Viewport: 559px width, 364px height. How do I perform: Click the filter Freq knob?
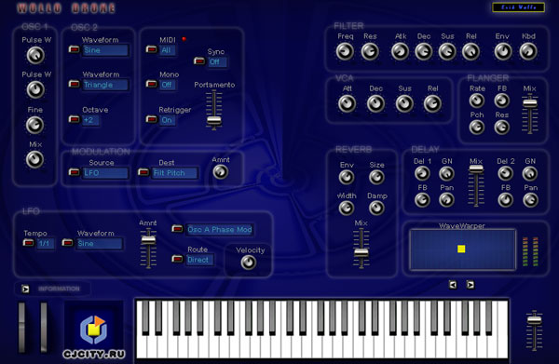[x=345, y=51]
